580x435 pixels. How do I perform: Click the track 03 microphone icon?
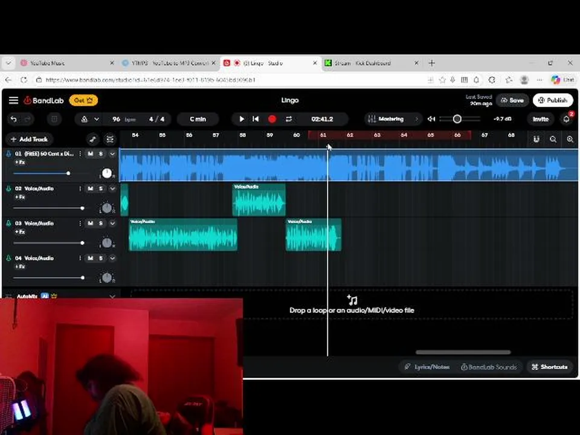click(x=8, y=224)
